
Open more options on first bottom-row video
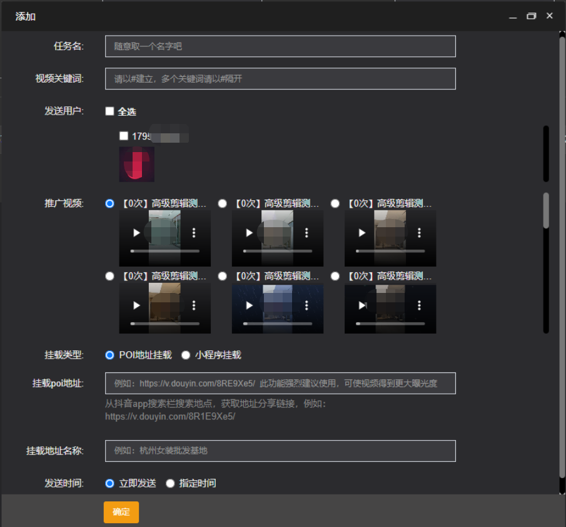pyautogui.click(x=194, y=305)
